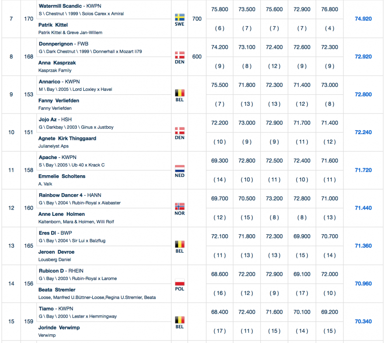Open rider Jeroen Devroe's entry

[x=56, y=252]
